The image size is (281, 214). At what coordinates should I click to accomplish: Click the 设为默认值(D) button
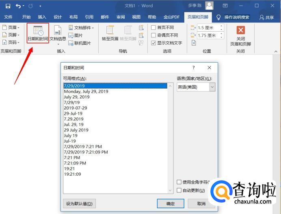(x=80, y=203)
